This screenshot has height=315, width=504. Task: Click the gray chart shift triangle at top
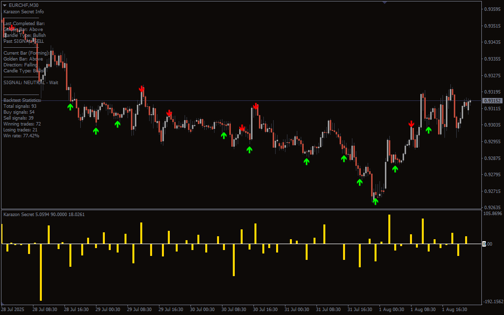click(x=384, y=2)
